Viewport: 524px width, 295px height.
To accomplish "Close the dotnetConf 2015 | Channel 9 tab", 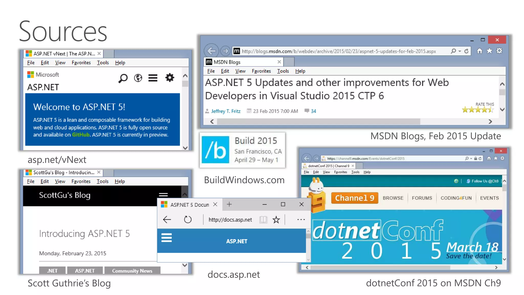I will (353, 166).
